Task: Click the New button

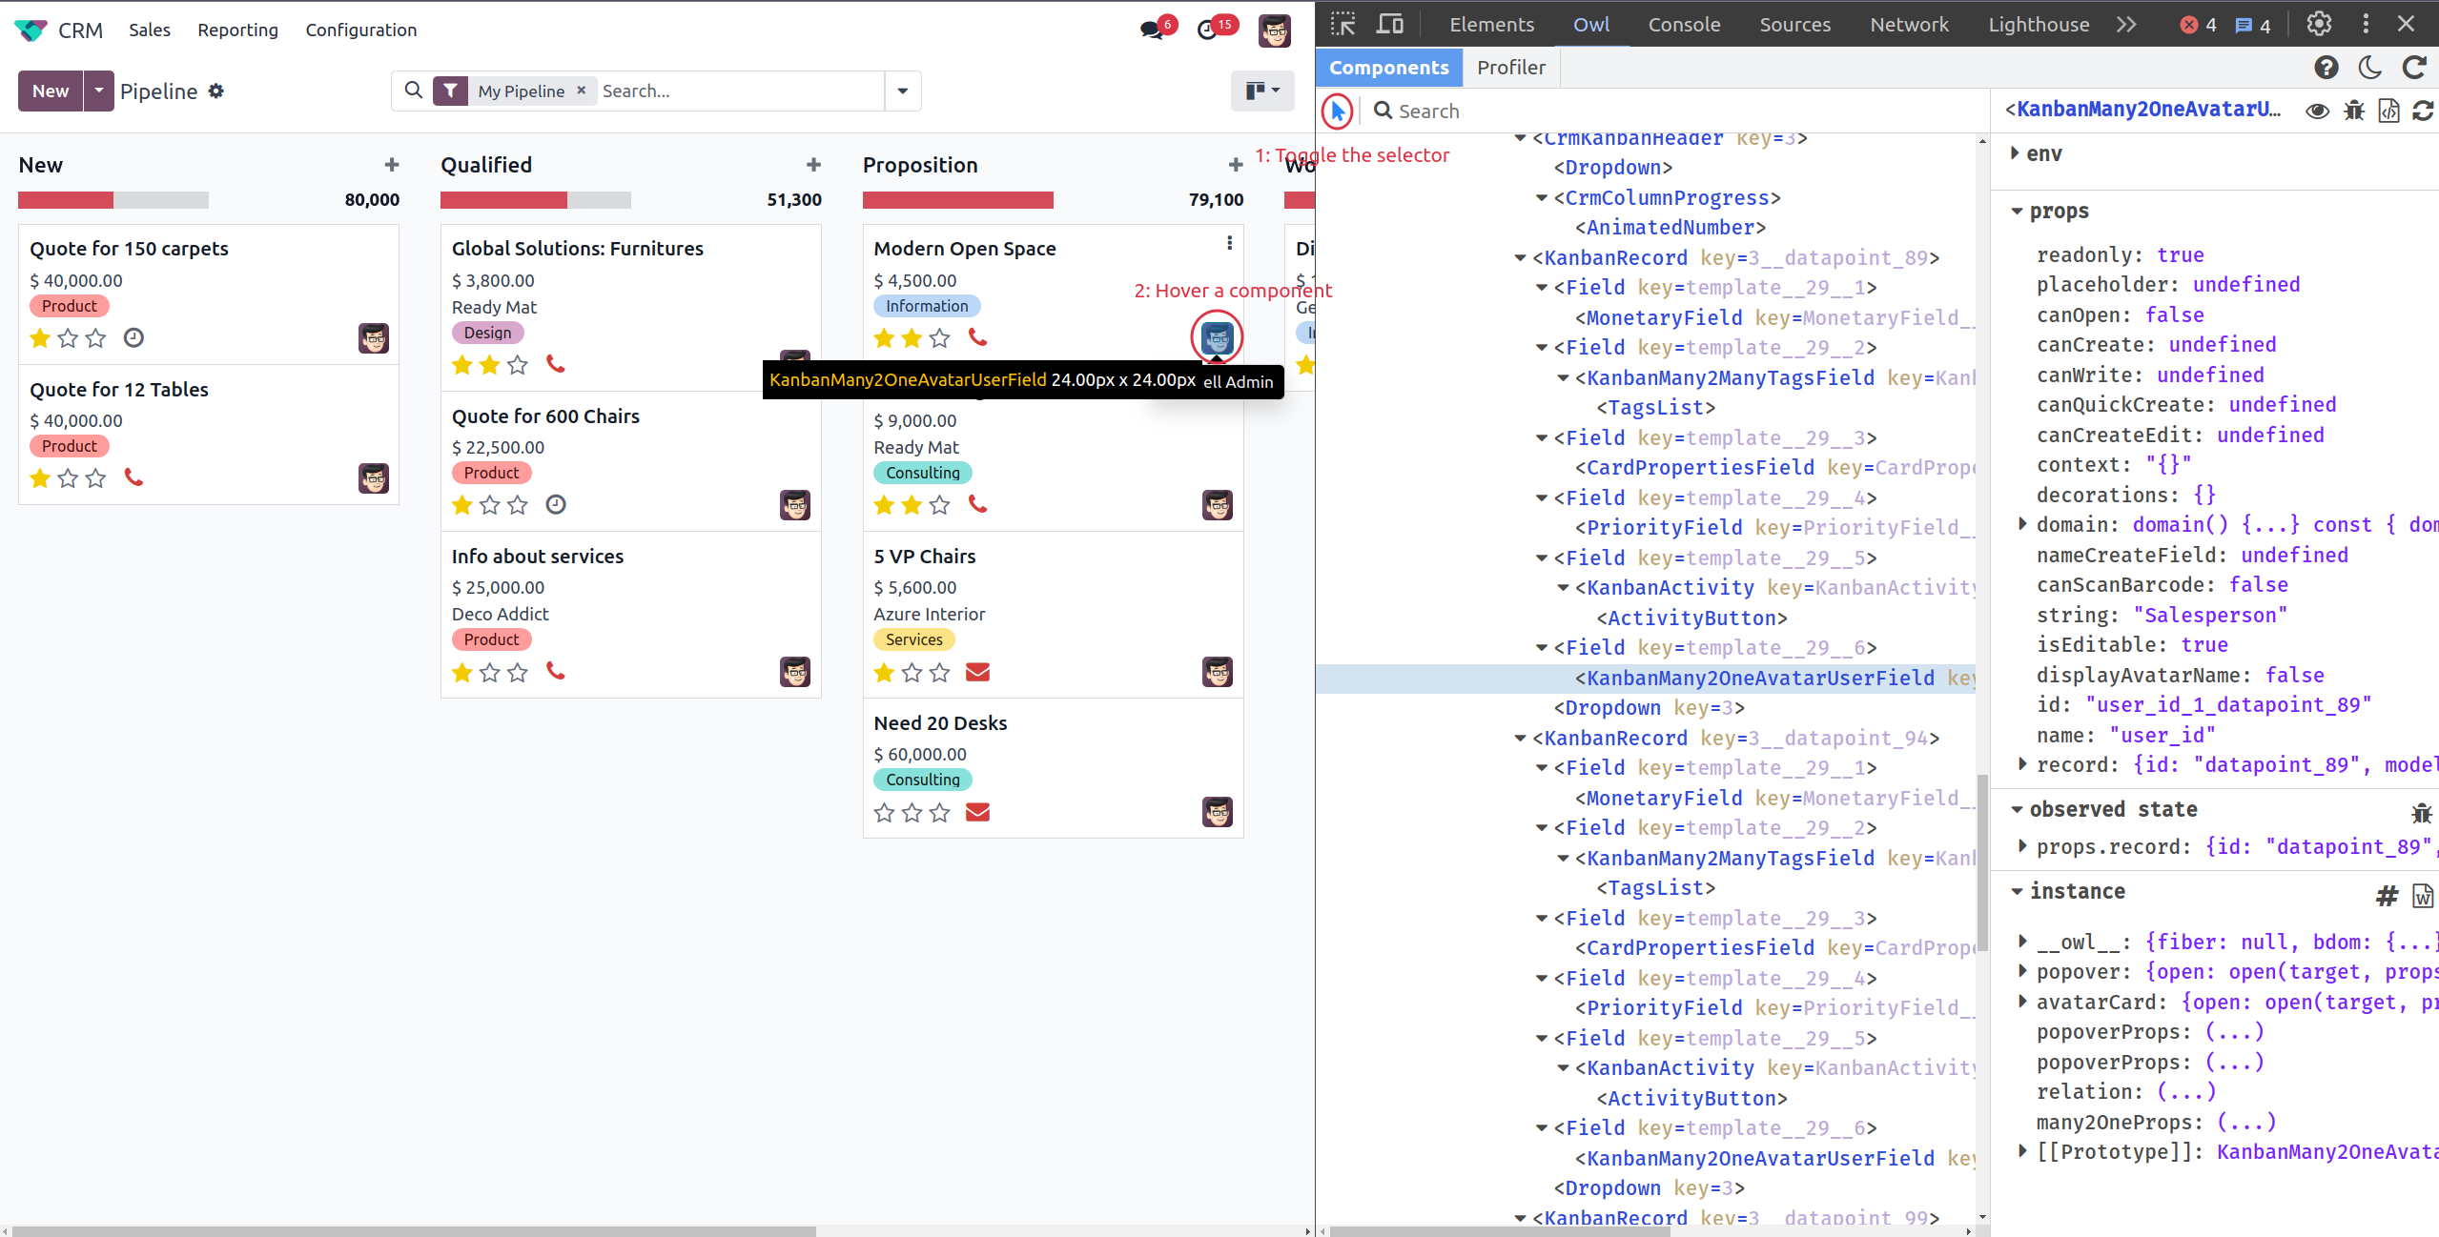Action: (51, 91)
